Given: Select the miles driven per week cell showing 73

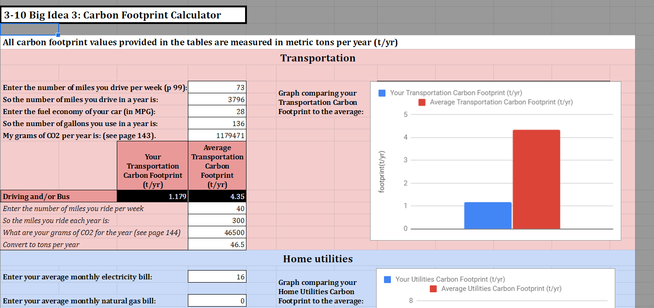Looking at the screenshot, I should [x=217, y=87].
